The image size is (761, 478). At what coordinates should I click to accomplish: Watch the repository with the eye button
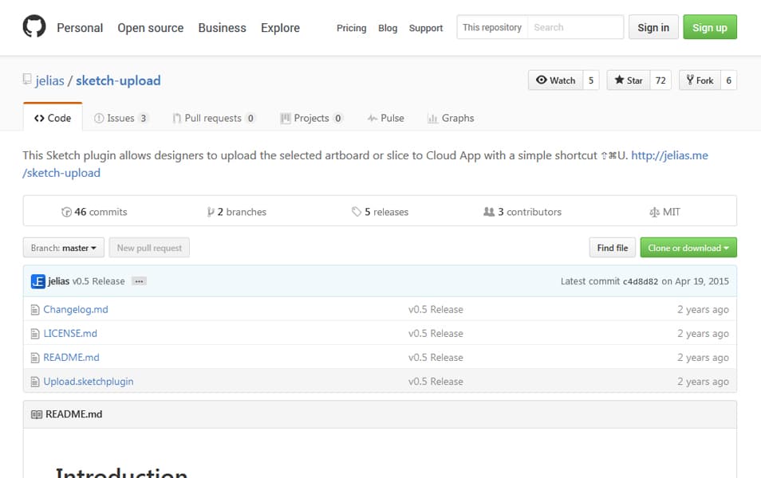point(555,80)
